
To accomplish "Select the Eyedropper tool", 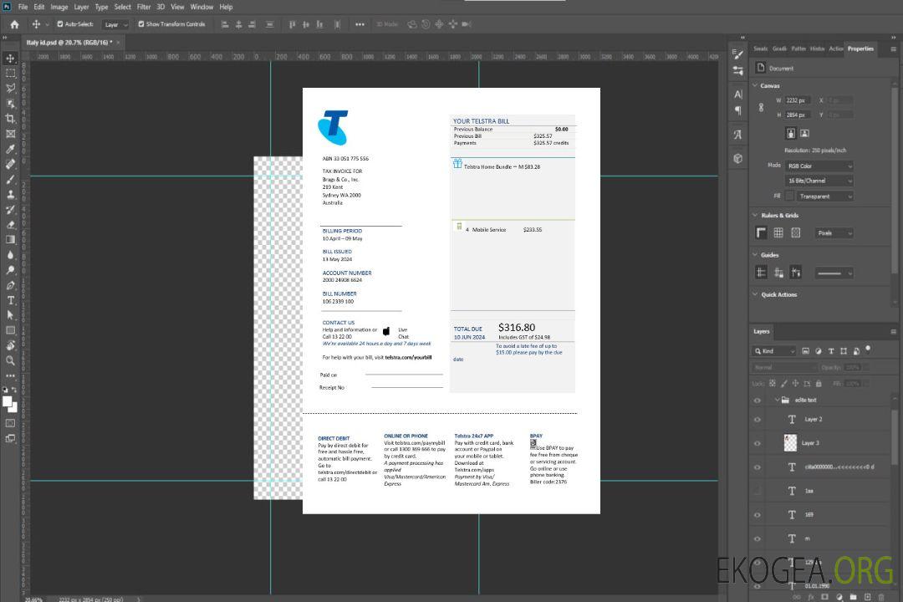I will [x=10, y=149].
